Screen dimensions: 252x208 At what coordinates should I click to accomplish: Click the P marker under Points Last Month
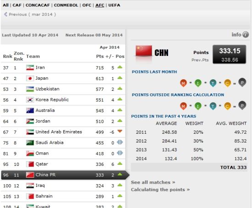(242, 82)
